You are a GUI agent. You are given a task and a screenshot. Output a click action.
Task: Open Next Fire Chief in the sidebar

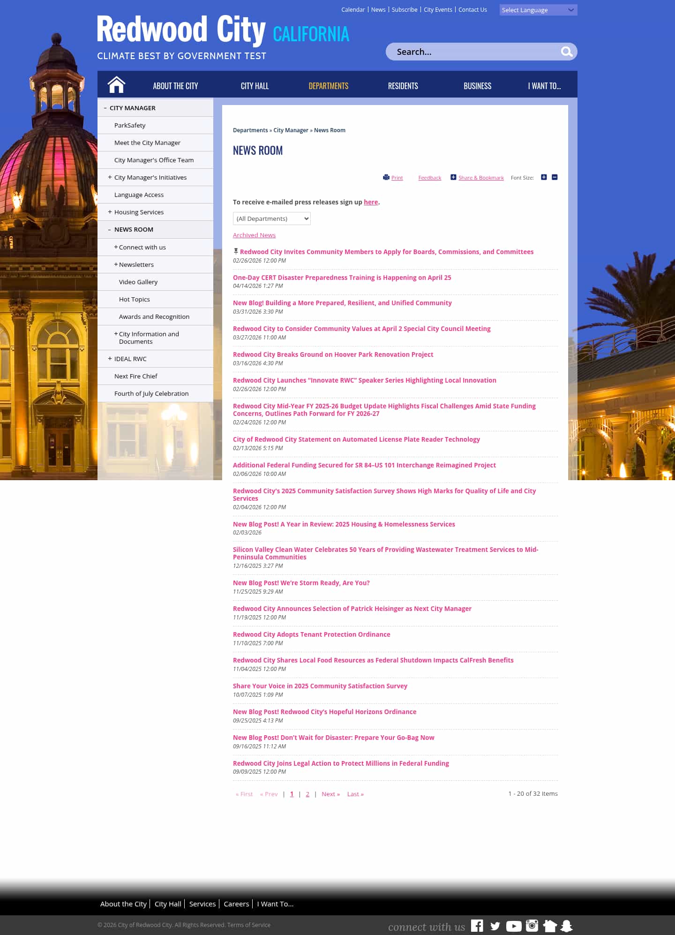pyautogui.click(x=136, y=376)
